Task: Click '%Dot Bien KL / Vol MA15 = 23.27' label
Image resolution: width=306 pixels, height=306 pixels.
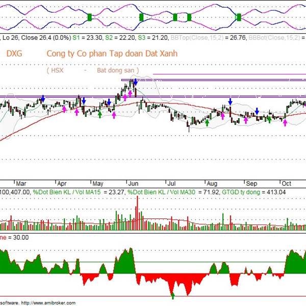Action: 79,192
